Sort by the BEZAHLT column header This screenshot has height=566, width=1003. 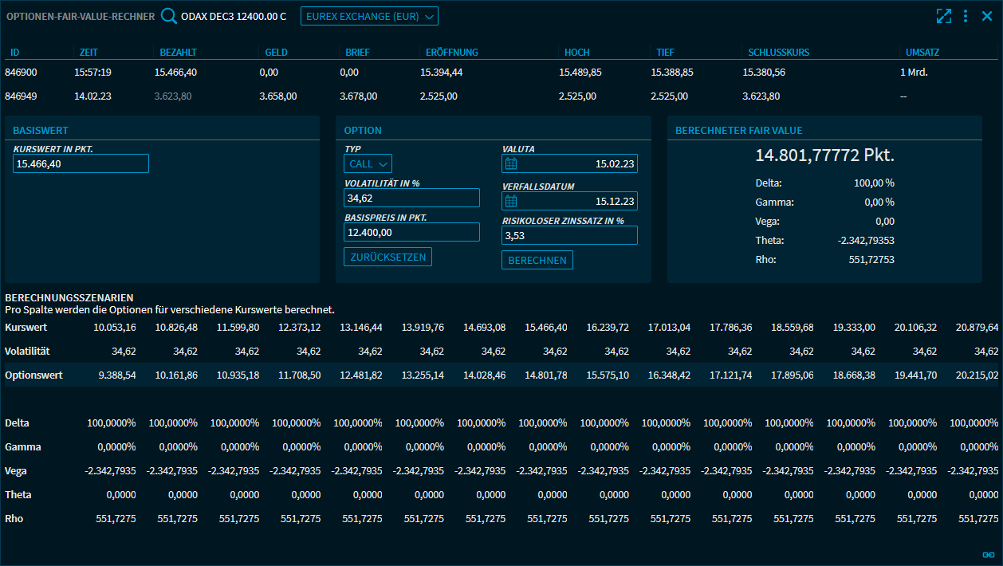pos(179,53)
